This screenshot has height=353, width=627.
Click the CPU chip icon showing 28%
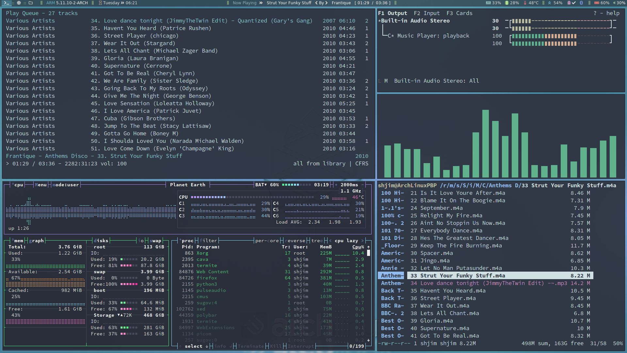pyautogui.click(x=506, y=3)
